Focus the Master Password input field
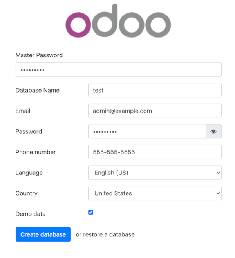This screenshot has width=235, height=258. pyautogui.click(x=118, y=70)
